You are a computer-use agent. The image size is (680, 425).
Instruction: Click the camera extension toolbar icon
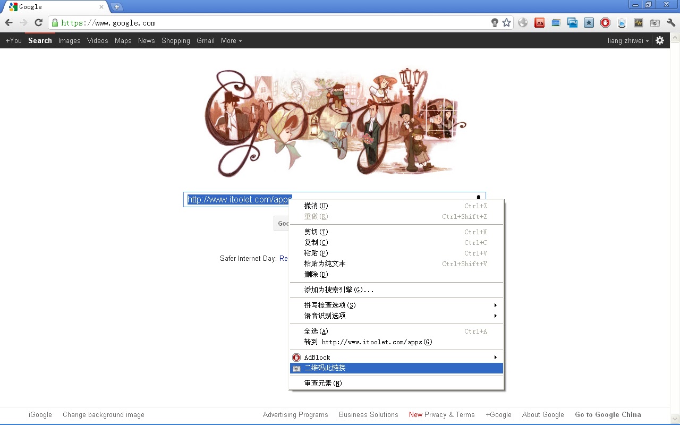[x=654, y=23]
